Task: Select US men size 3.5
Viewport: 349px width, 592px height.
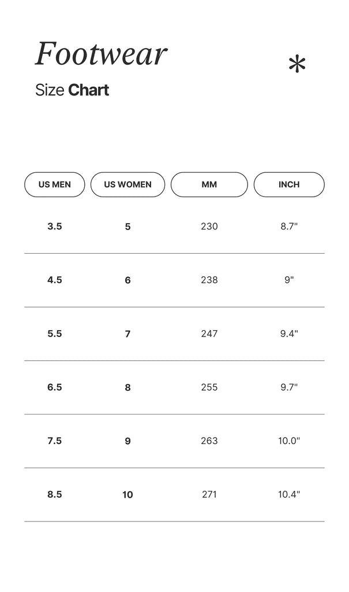Action: point(55,227)
